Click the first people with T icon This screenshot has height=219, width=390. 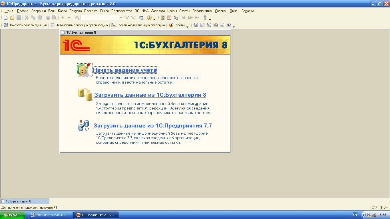[x=209, y=25]
